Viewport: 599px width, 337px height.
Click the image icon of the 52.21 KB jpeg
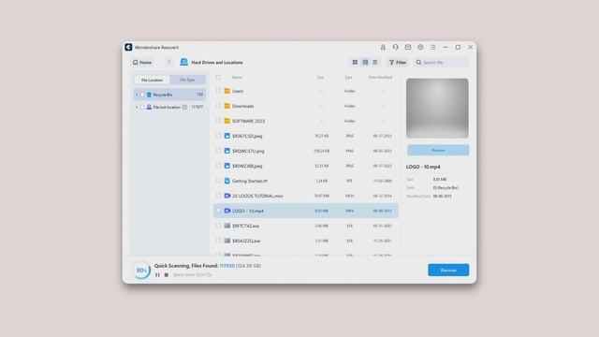tap(226, 166)
